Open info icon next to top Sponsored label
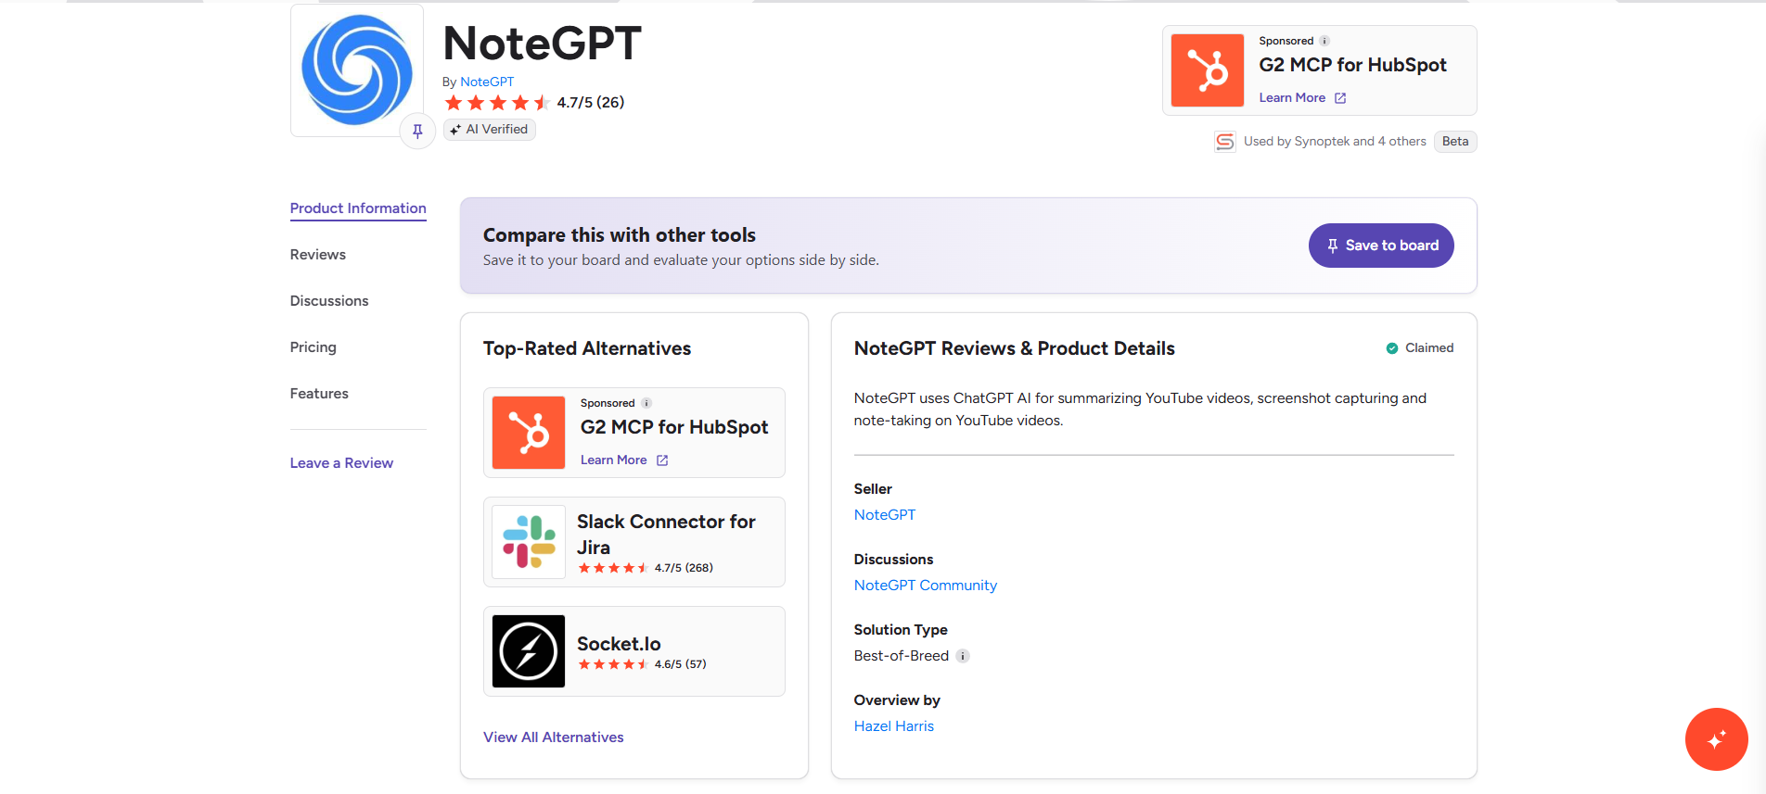 (1324, 41)
